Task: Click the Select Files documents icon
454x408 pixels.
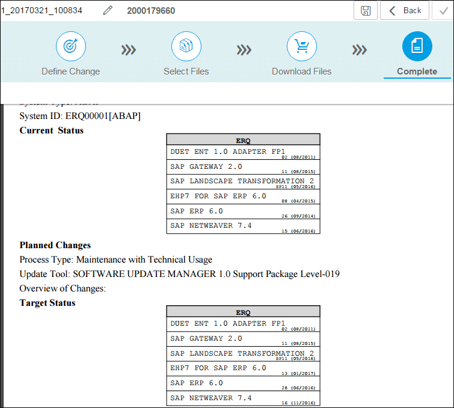Action: tap(186, 46)
